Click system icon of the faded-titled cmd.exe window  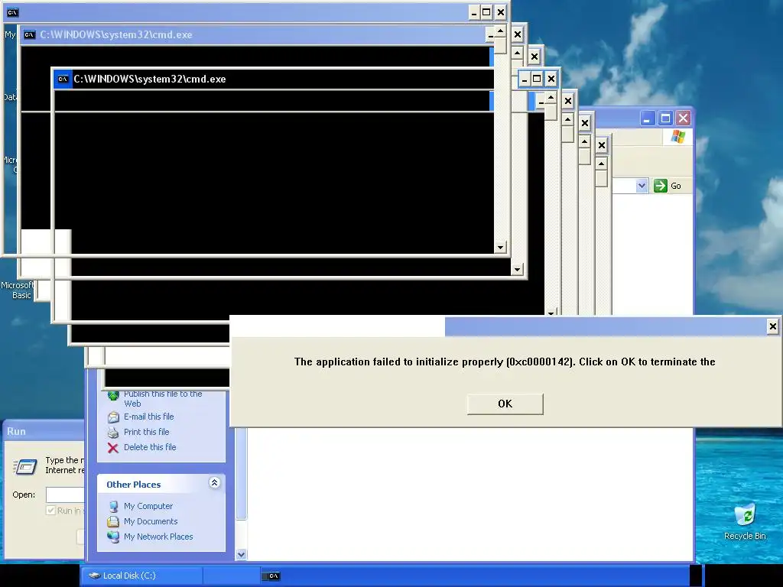pyautogui.click(x=30, y=35)
